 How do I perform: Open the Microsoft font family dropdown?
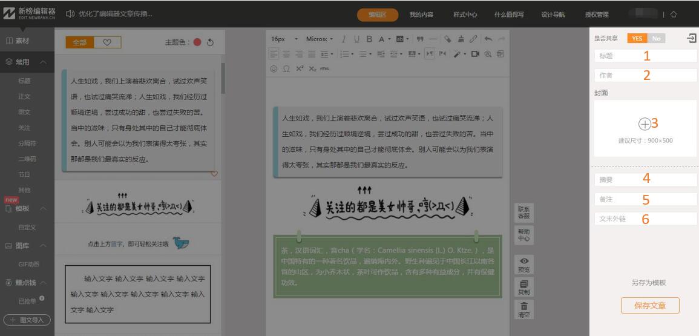tap(320, 39)
